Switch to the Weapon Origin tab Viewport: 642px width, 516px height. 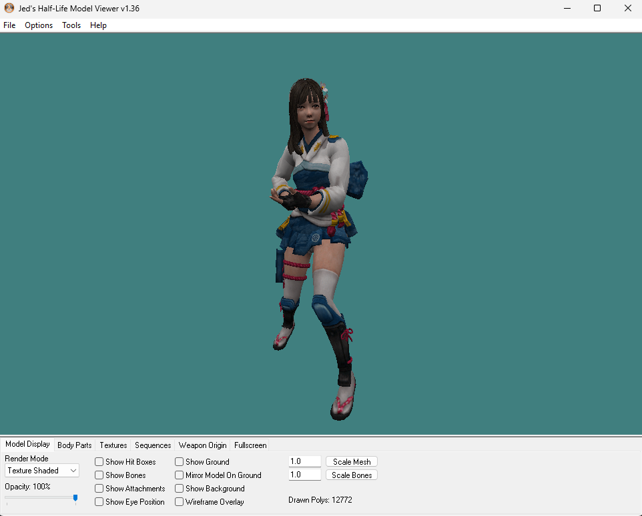coord(203,445)
